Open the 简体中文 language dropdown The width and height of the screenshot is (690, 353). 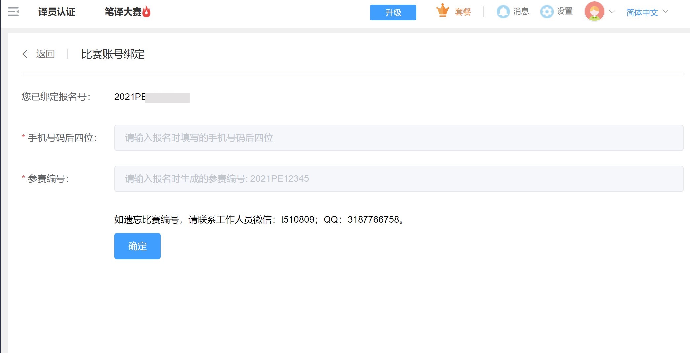(x=642, y=12)
